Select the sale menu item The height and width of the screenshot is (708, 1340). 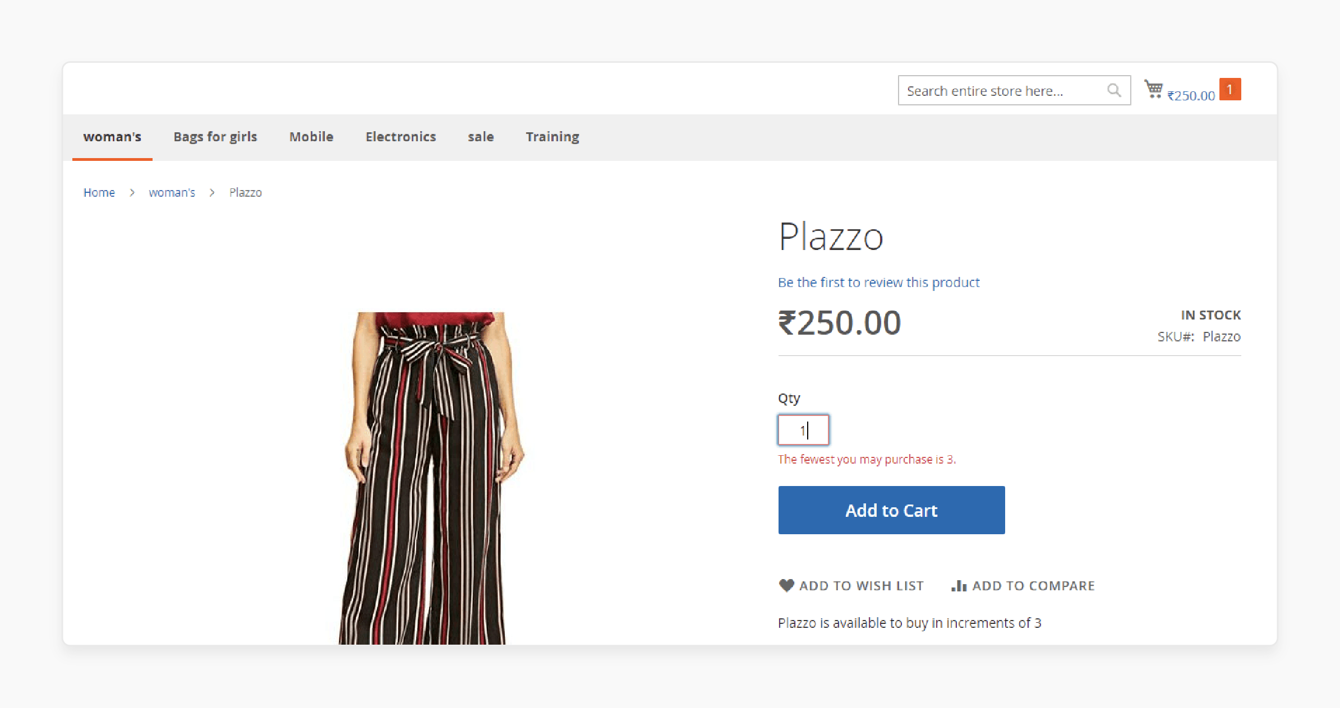tap(481, 137)
